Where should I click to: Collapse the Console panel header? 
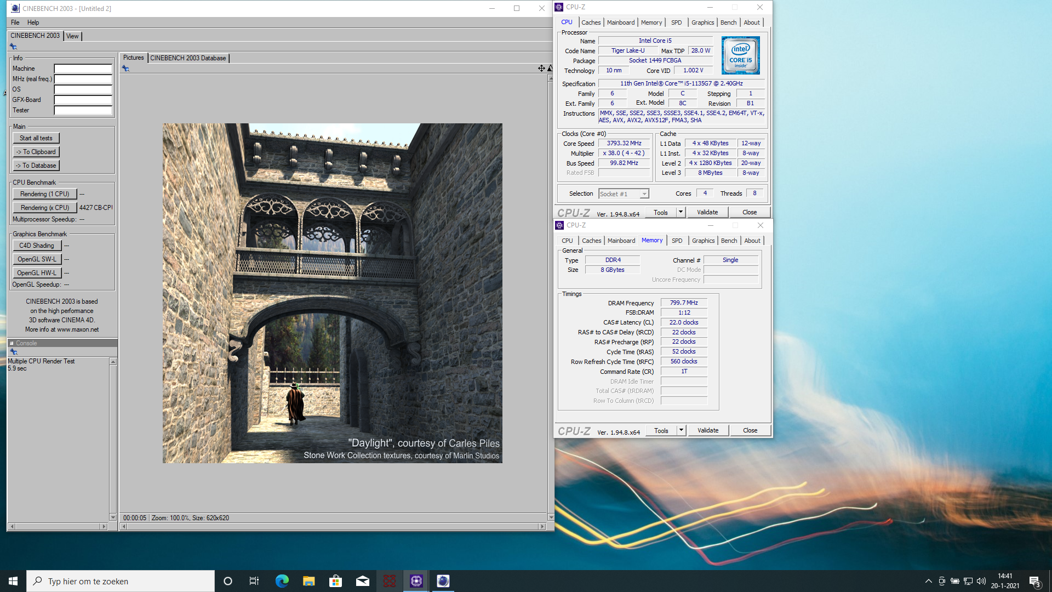[x=12, y=343]
